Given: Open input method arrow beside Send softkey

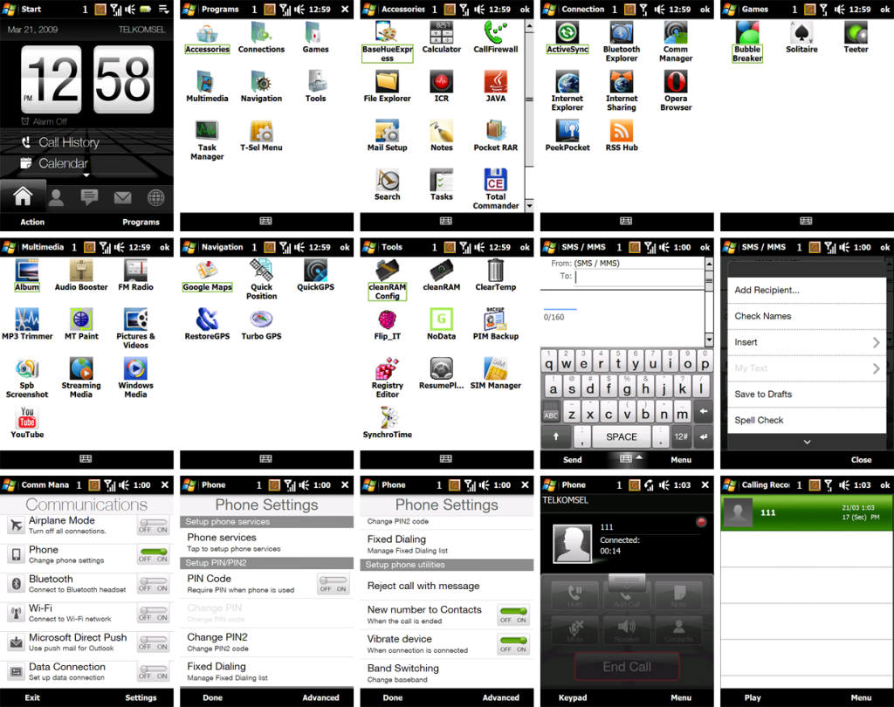Looking at the screenshot, I should coord(639,457).
